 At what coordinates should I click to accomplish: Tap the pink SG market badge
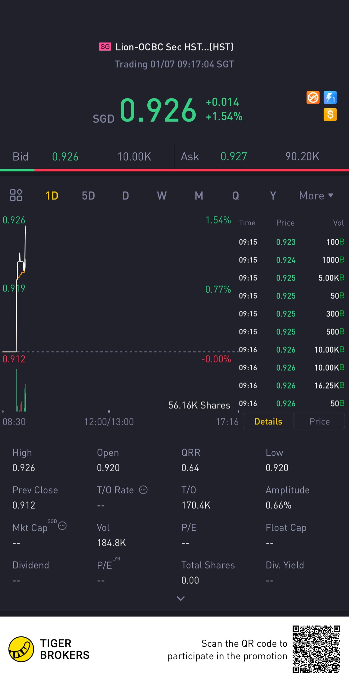(105, 47)
